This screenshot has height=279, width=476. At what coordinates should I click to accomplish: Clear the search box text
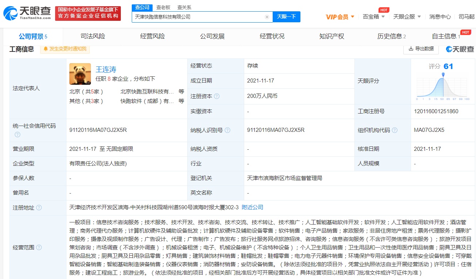pyautogui.click(x=267, y=17)
